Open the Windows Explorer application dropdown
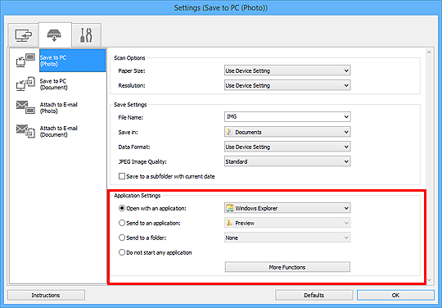This screenshot has height=308, width=442. 287,208
